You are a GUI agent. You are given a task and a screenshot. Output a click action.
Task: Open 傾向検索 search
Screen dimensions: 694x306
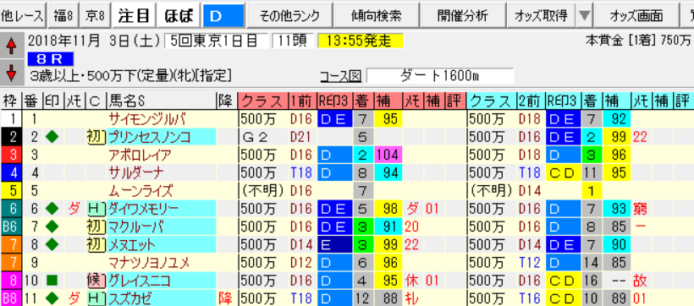pyautogui.click(x=376, y=15)
